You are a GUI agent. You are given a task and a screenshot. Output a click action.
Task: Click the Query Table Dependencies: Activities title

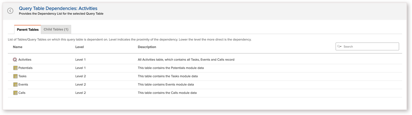(x=58, y=8)
